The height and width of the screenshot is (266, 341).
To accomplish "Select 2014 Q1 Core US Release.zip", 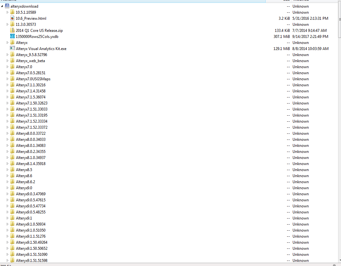I will pos(39,31).
